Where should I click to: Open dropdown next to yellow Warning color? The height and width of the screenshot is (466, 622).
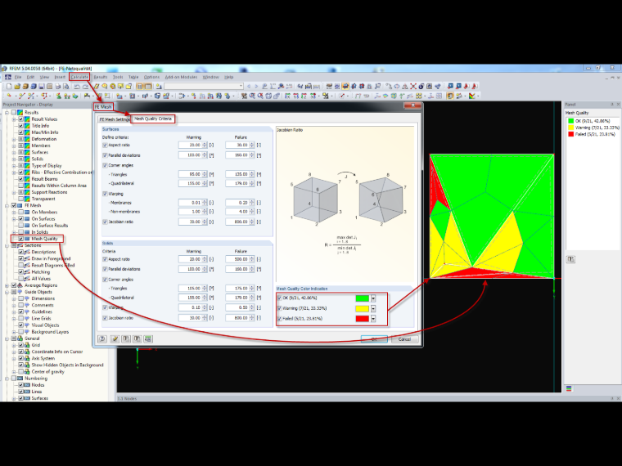[373, 309]
